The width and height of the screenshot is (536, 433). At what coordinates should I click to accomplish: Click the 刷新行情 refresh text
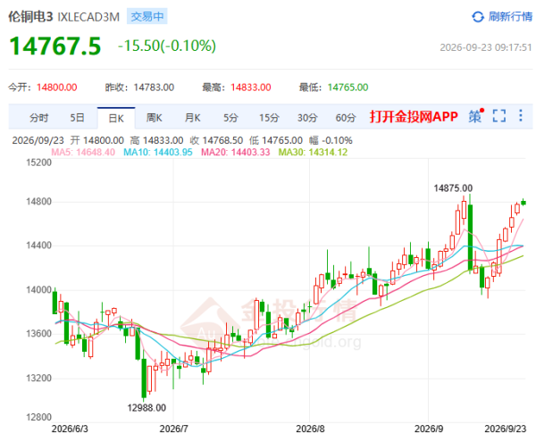(x=510, y=16)
